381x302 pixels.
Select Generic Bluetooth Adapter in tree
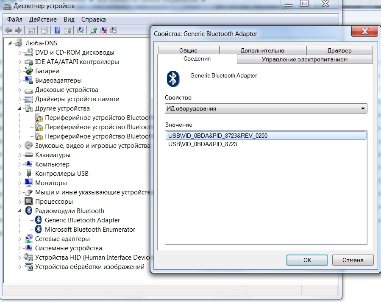coord(82,220)
